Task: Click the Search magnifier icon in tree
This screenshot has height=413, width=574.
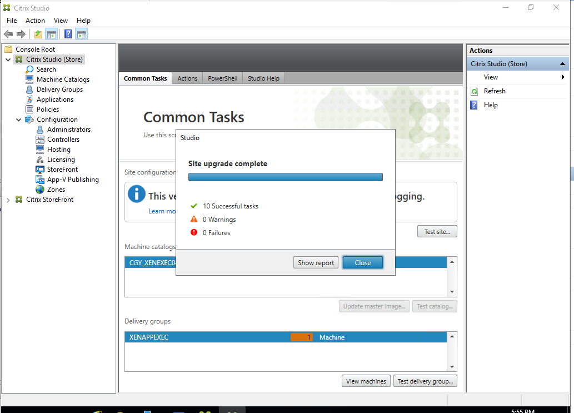Action: coord(29,69)
